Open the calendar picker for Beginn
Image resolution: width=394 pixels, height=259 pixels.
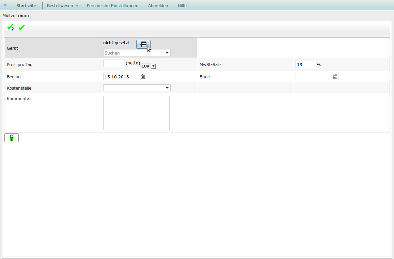pos(143,77)
